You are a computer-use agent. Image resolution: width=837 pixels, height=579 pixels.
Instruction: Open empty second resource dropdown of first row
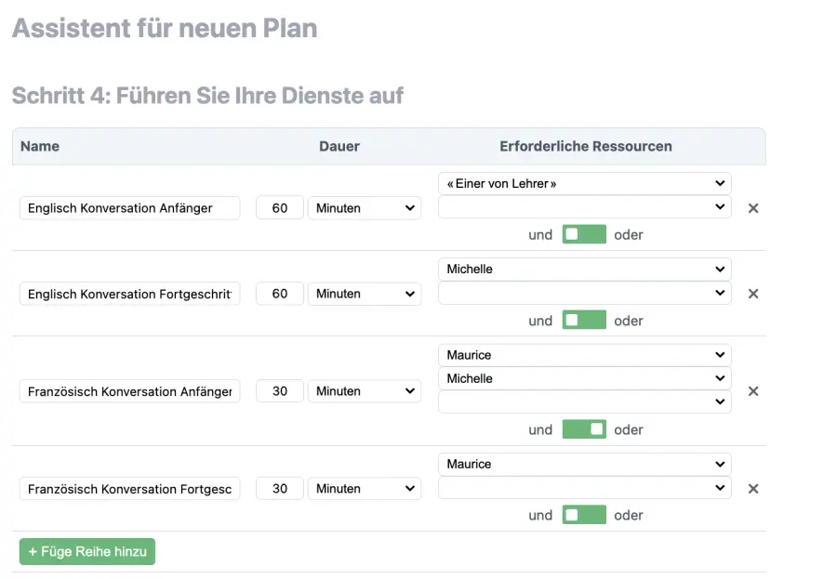584,208
